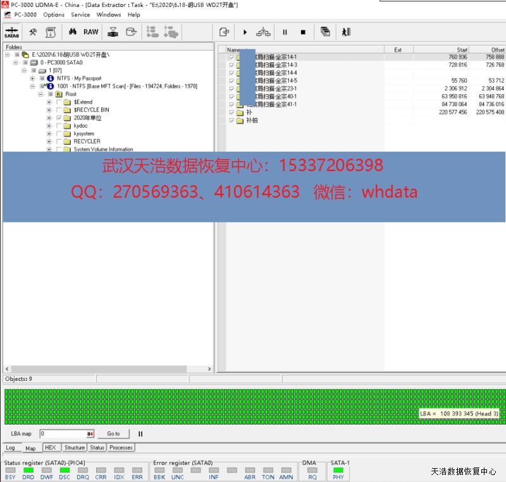Click the running-man exit icon
The image size is (506, 482).
tap(346, 32)
